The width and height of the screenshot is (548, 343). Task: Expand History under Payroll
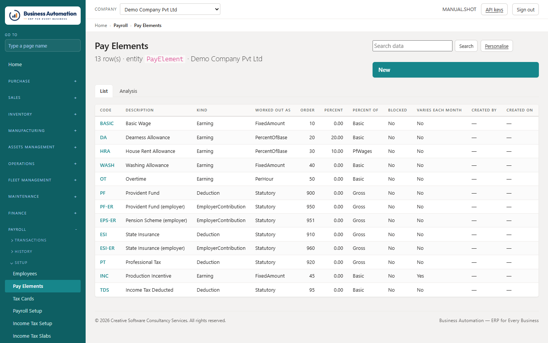tap(22, 252)
